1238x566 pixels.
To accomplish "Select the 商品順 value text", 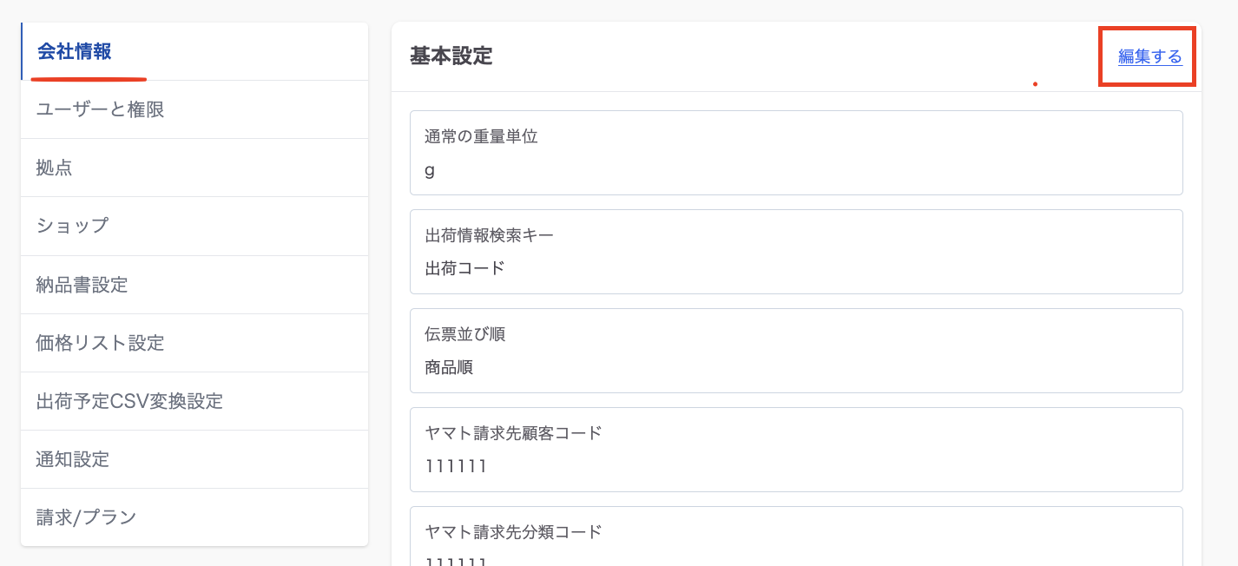I will tap(449, 367).
